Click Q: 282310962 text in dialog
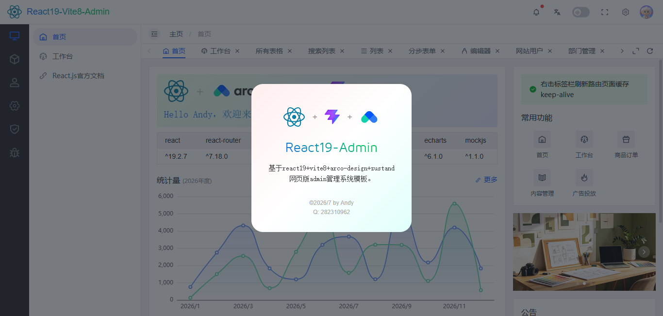Screen dimensions: 663x316 coord(331,212)
